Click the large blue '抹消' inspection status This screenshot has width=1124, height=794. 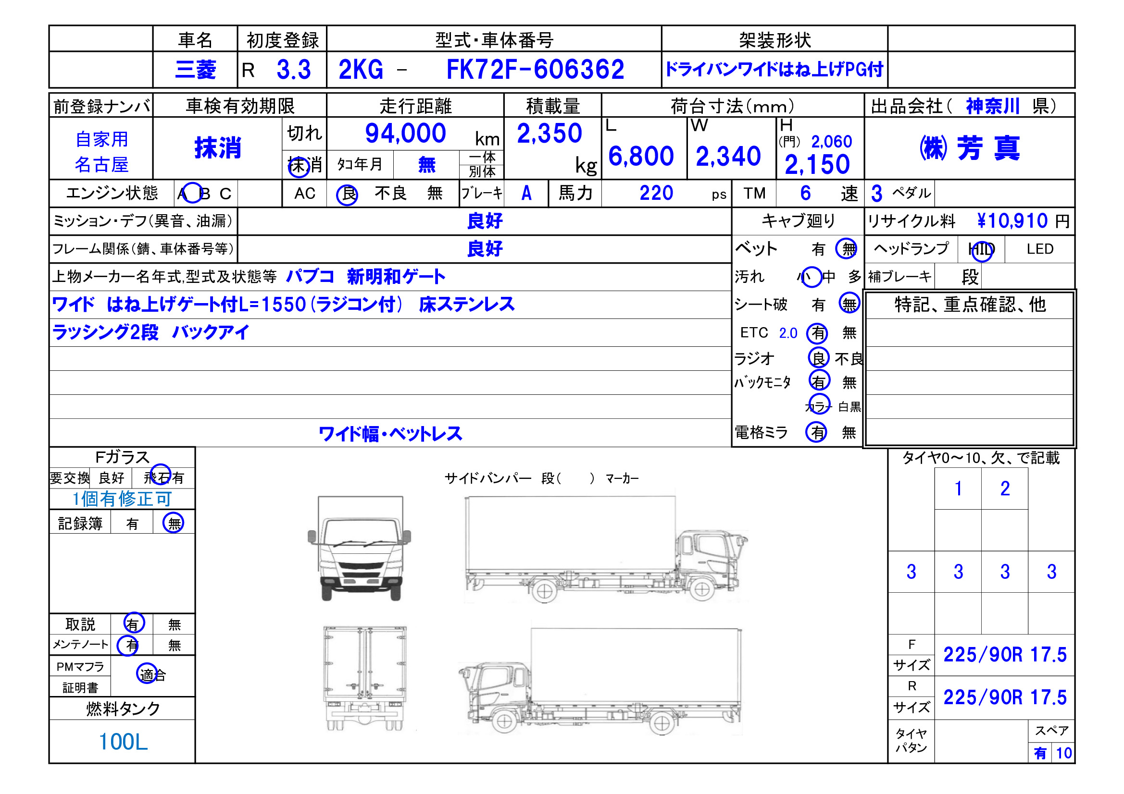[218, 148]
